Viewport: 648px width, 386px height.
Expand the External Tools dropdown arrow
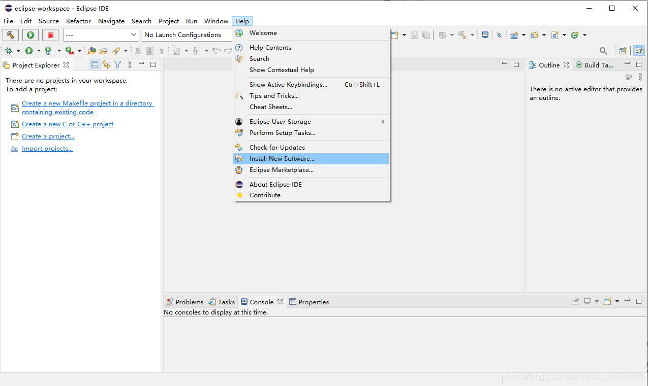point(79,51)
